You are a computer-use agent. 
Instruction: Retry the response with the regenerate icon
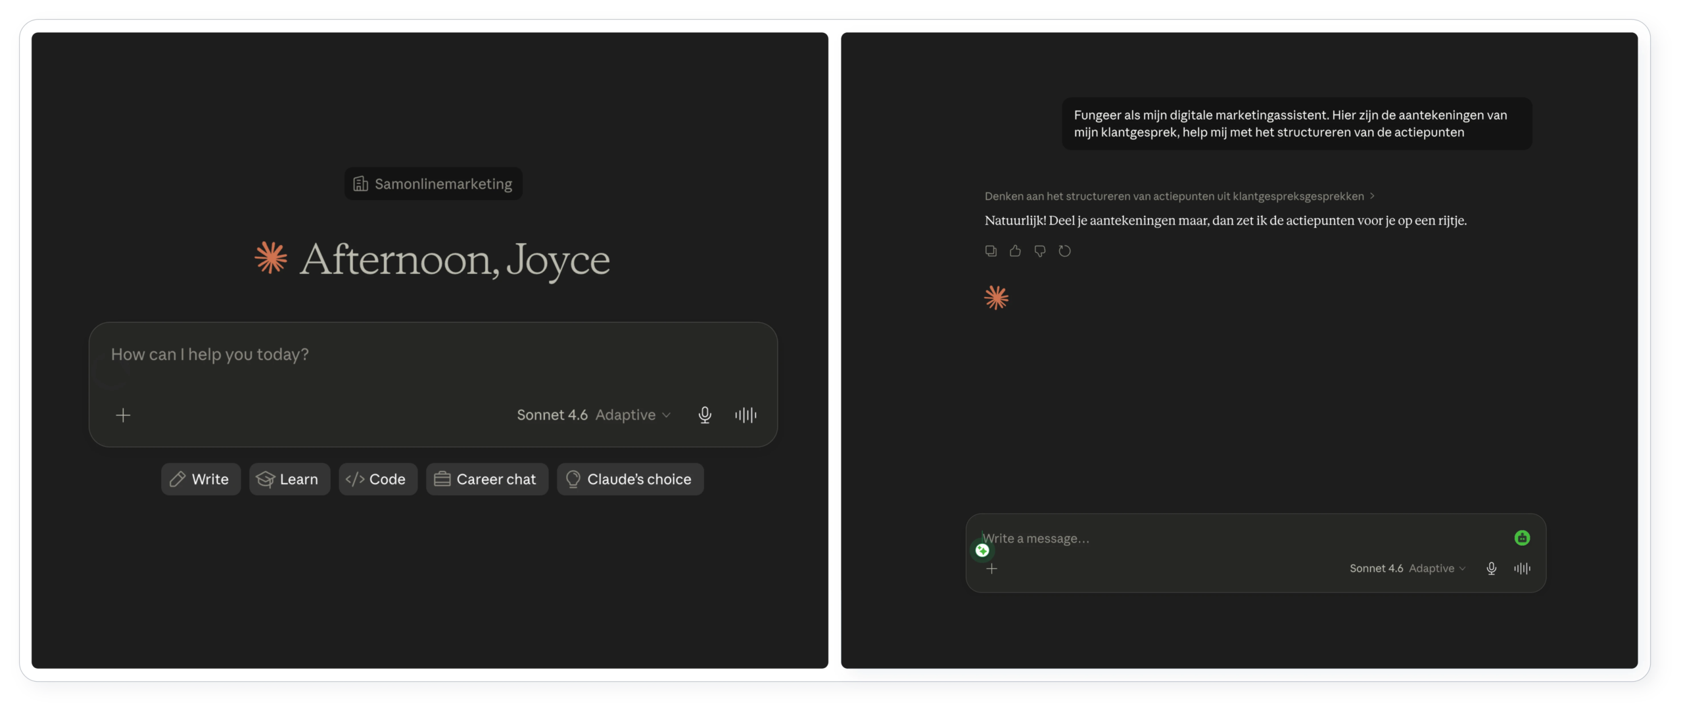coord(1064,251)
